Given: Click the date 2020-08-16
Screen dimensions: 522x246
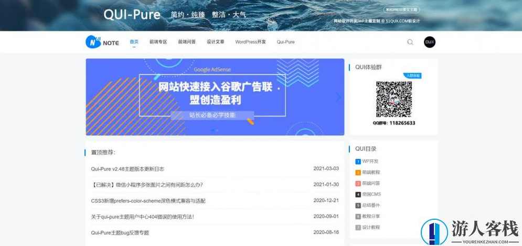Looking at the screenshot, I should pyautogui.click(x=326, y=232).
